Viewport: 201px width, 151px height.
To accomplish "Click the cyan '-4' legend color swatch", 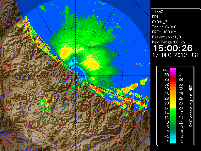I will (x=173, y=141).
